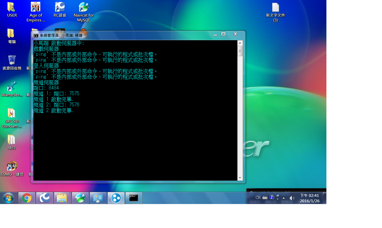
Task: Select the Age of Empires desktop shortcut
Action: pyautogui.click(x=36, y=12)
